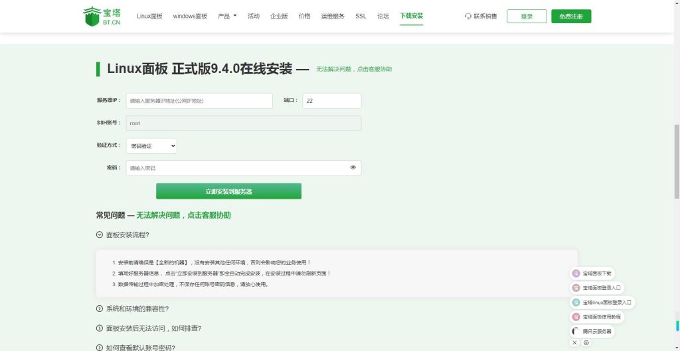Open the SSL nav item
This screenshot has height=351, width=680.
[x=361, y=17]
